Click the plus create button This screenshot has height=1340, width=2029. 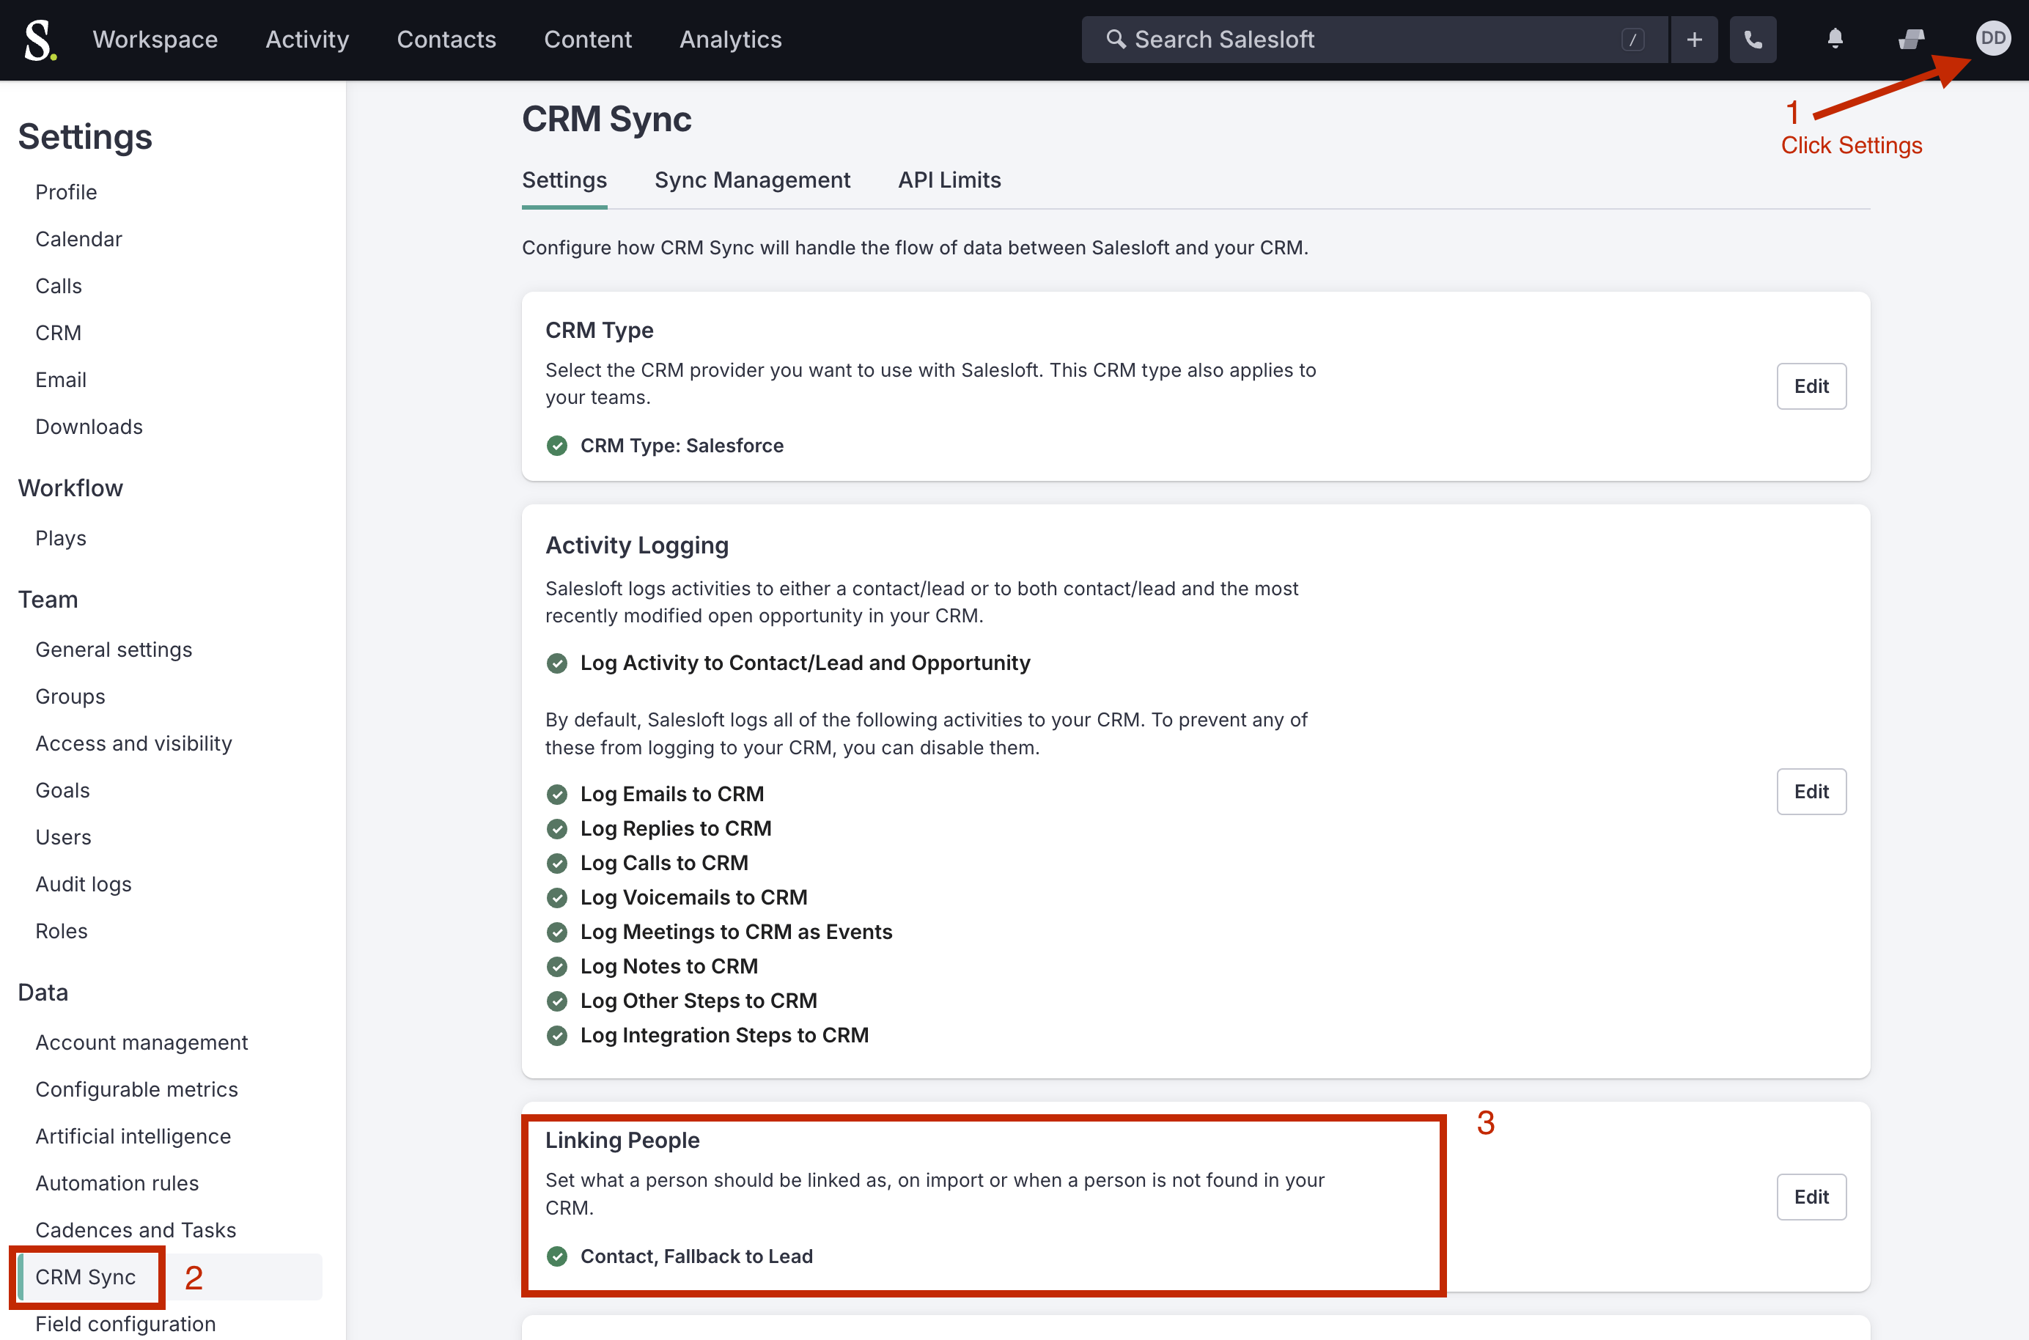click(x=1694, y=40)
